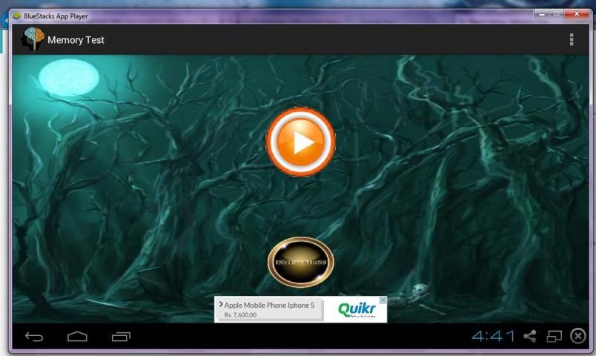The image size is (596, 356).
Task: Maximize the BlueStacks App Player window
Action: pos(557,13)
